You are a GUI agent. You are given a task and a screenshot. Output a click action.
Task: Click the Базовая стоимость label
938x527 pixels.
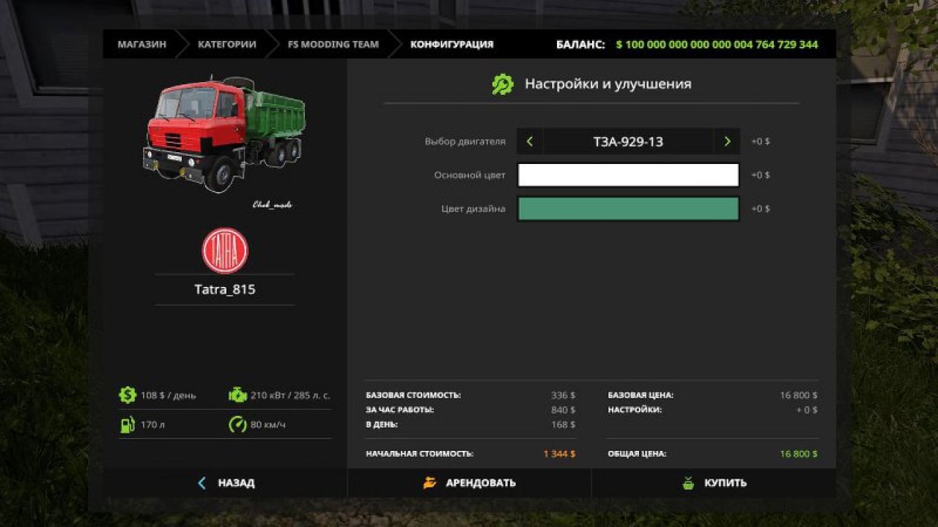pyautogui.click(x=413, y=395)
